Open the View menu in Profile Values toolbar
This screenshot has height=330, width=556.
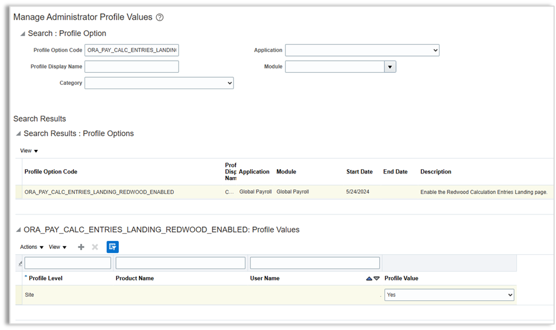coord(57,247)
